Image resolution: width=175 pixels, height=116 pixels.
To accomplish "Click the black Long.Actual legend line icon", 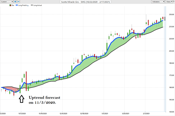I will [32, 5].
